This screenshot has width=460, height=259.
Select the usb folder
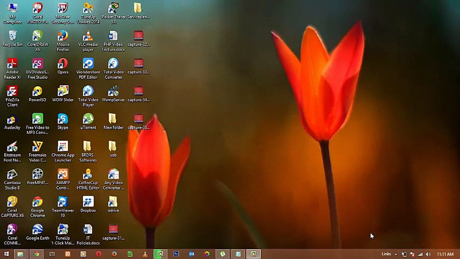point(113,149)
